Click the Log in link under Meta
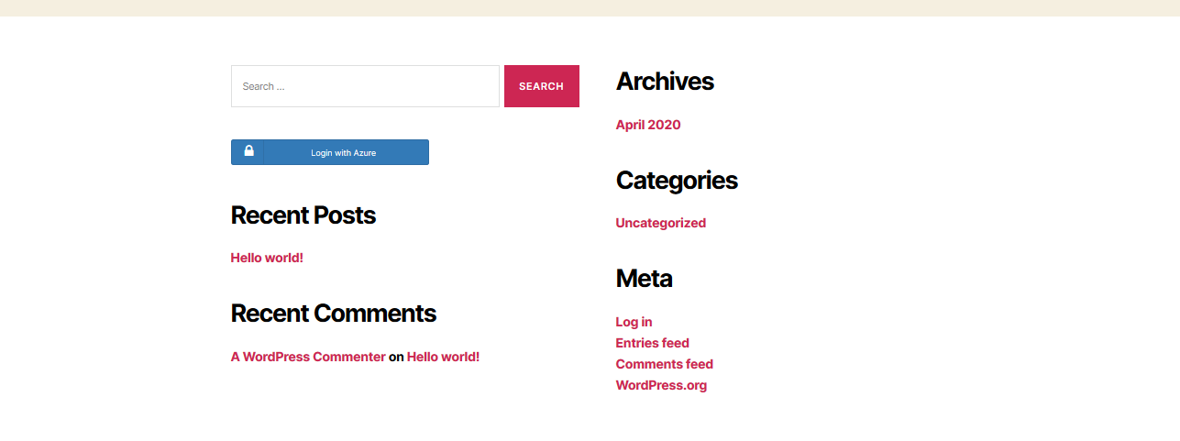The height and width of the screenshot is (441, 1180). click(x=634, y=322)
